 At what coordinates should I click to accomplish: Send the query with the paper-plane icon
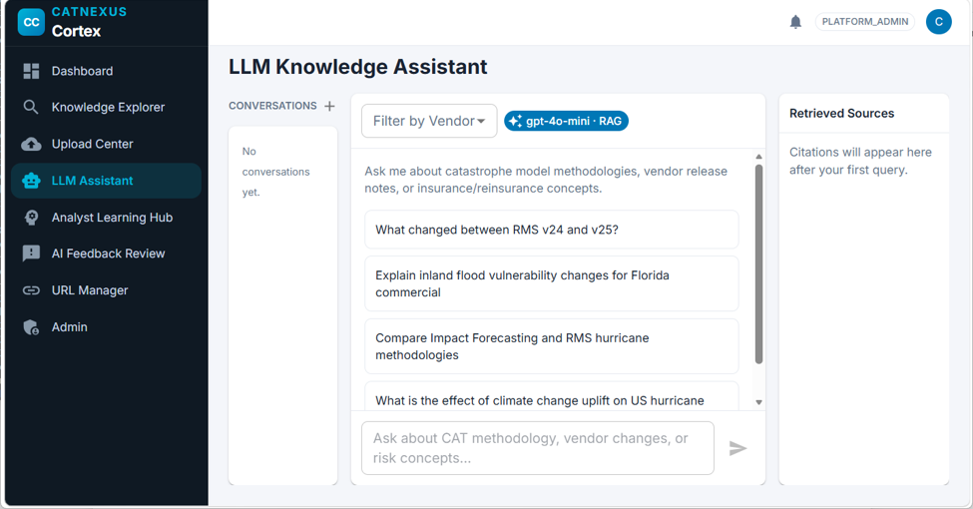(737, 448)
